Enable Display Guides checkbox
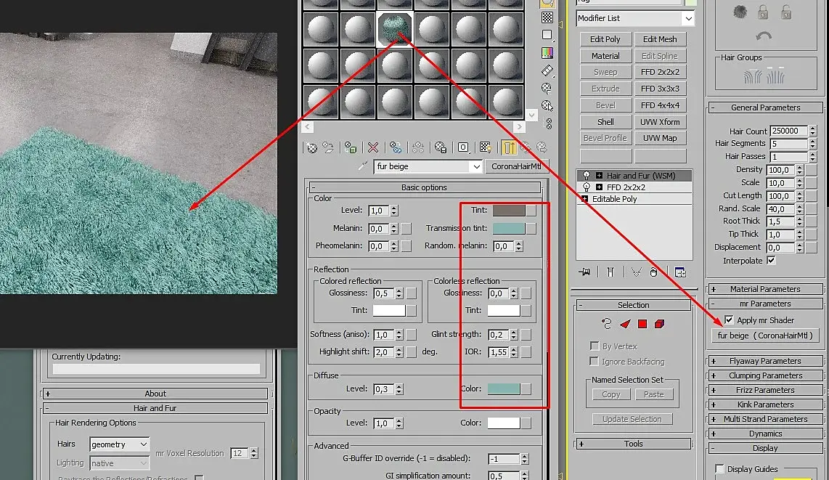The height and width of the screenshot is (480, 829). click(719, 469)
